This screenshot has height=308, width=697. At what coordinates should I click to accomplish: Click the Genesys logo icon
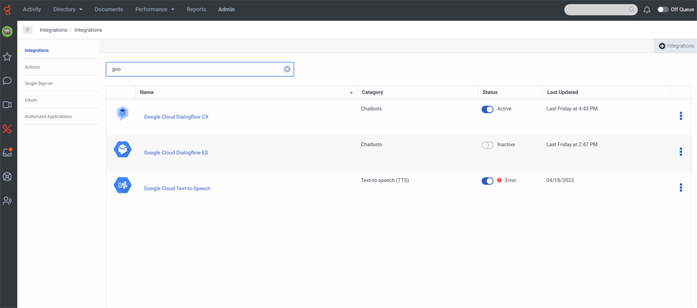tap(8, 10)
